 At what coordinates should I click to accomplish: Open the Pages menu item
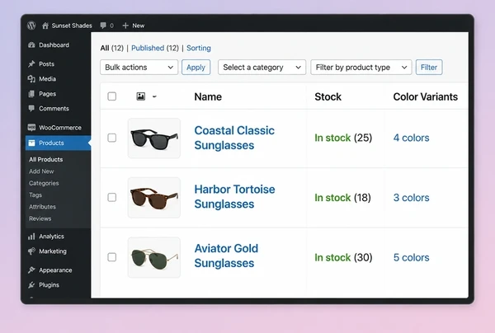[x=47, y=94]
